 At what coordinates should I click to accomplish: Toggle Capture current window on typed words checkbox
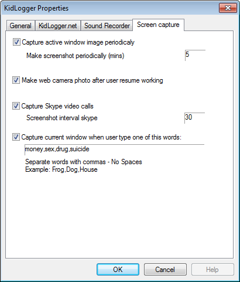click(x=16, y=137)
